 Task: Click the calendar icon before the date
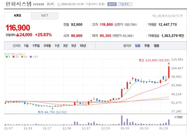tap(59, 5)
